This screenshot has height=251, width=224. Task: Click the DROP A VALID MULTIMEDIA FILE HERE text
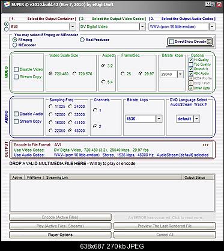[x=72, y=164]
